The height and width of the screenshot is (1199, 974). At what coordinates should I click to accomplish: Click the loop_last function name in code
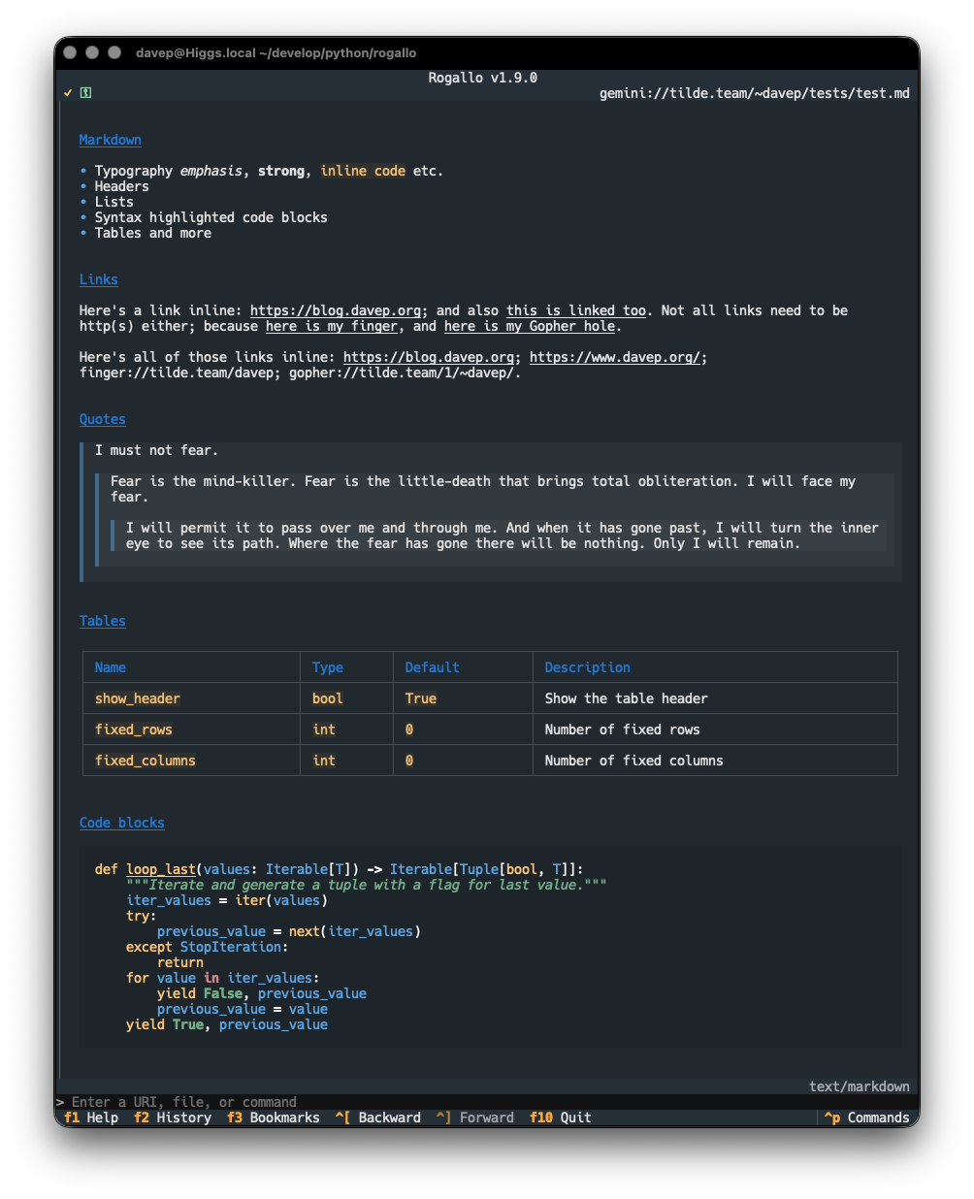tap(161, 869)
